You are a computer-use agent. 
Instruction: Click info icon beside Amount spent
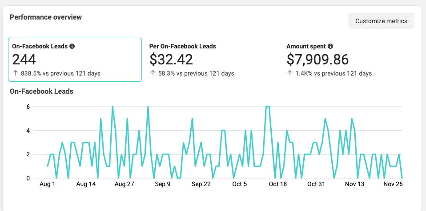(x=330, y=46)
